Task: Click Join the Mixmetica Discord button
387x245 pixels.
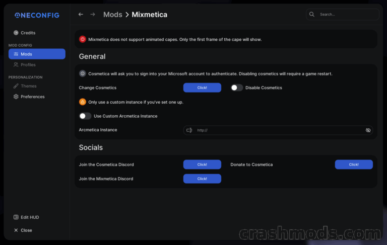Action: [x=202, y=179]
